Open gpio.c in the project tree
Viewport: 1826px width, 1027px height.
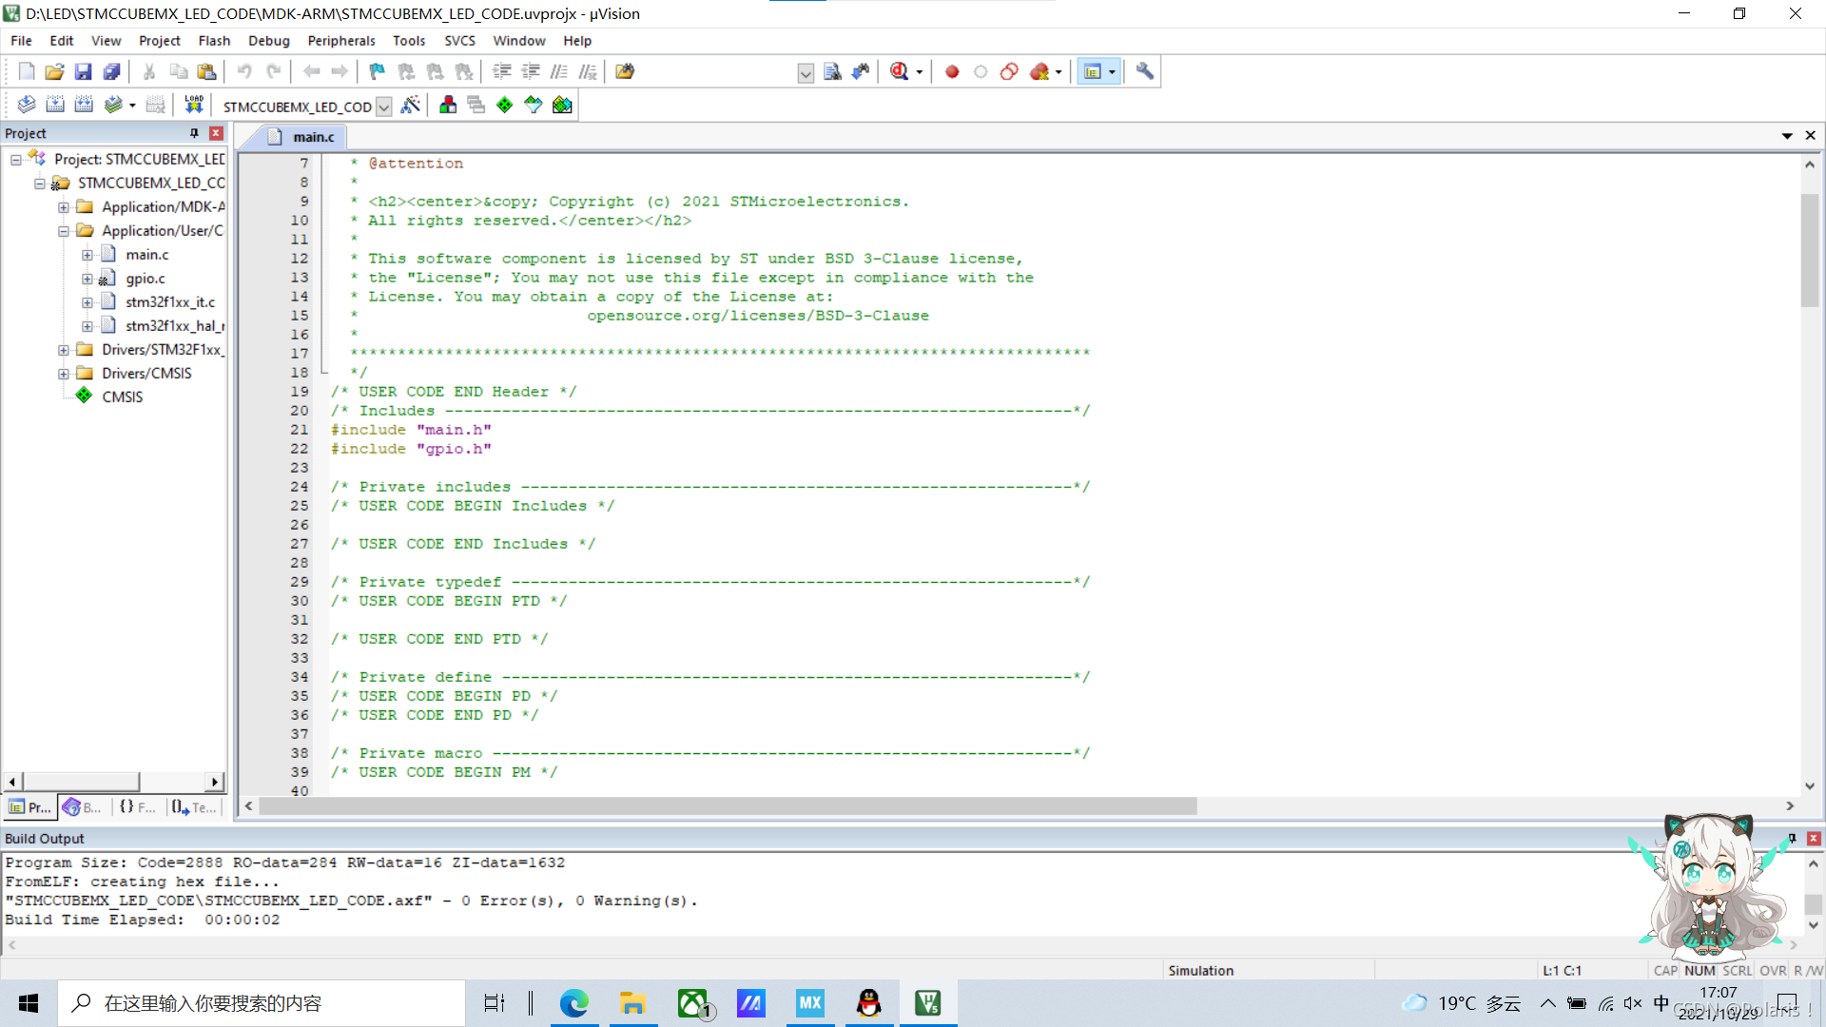[x=146, y=279]
